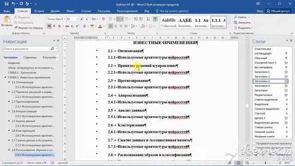
Task: Apply superscript formatting
Action: [x=77, y=26]
